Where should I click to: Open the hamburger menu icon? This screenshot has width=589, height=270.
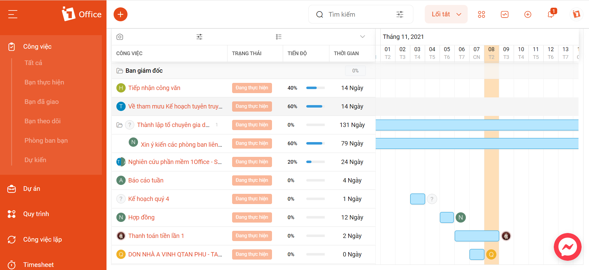(13, 14)
